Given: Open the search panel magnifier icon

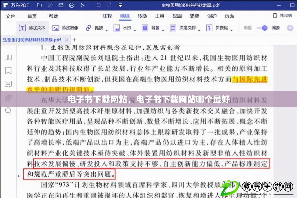Looking at the screenshot, I should pos(8,110).
